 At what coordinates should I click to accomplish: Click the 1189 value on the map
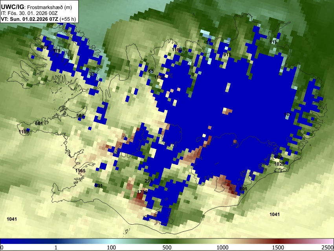[177, 50]
